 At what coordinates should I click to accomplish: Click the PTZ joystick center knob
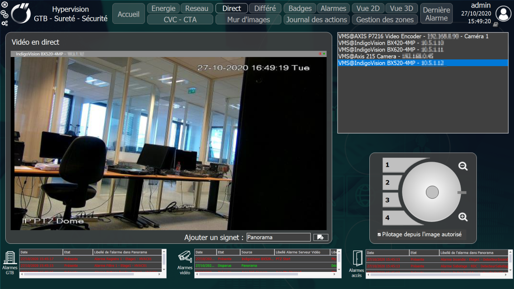[x=432, y=192]
